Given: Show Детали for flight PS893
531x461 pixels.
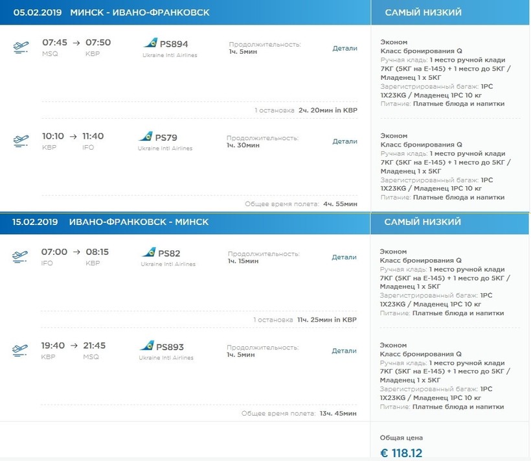Looking at the screenshot, I should 345,351.
